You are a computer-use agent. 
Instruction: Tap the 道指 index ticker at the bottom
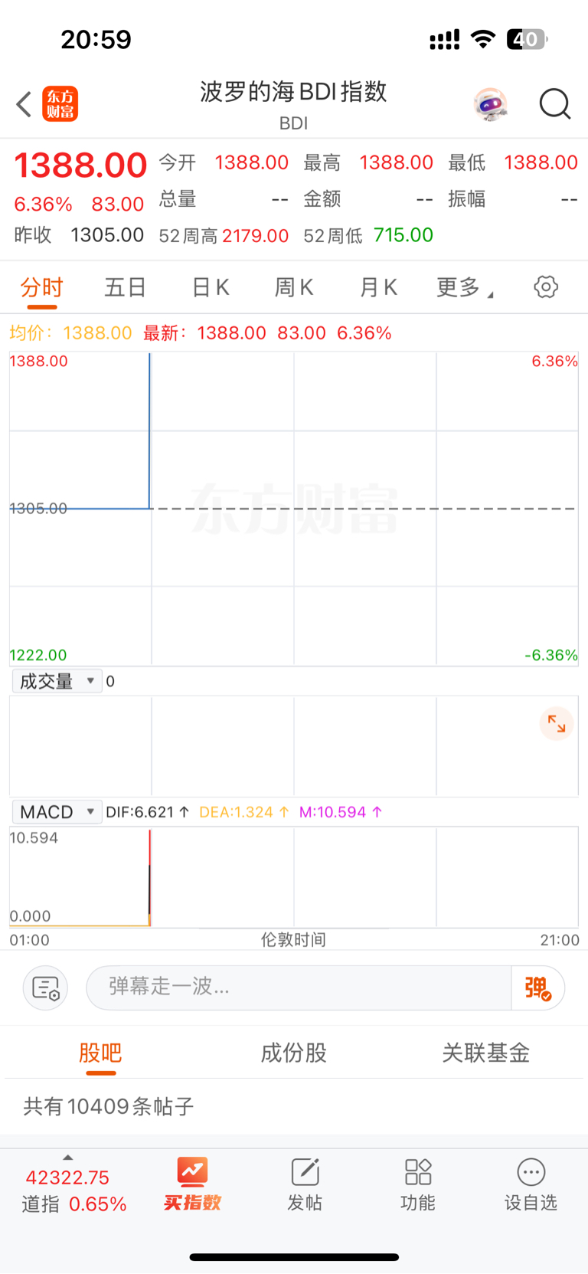click(x=73, y=1190)
